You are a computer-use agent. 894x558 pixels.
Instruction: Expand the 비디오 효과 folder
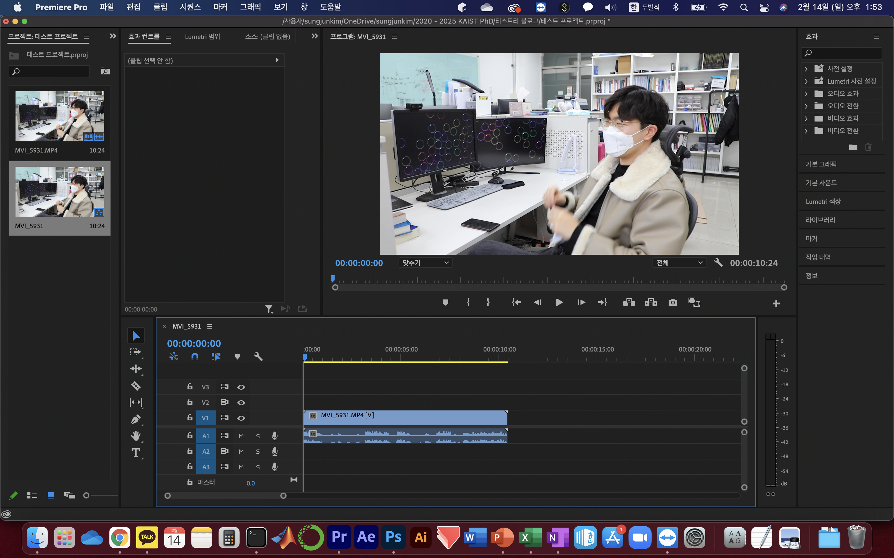coord(806,118)
